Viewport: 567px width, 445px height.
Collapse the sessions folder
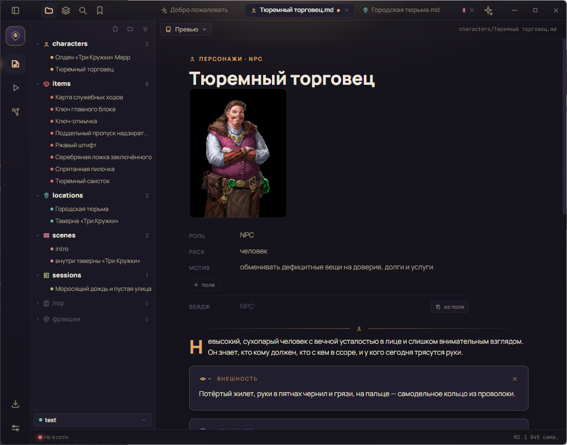pyautogui.click(x=38, y=275)
